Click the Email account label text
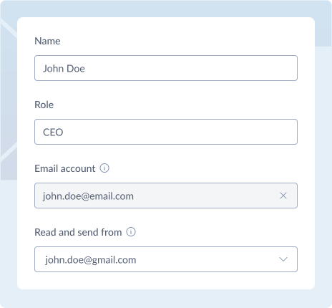The image size is (332, 308). click(65, 168)
